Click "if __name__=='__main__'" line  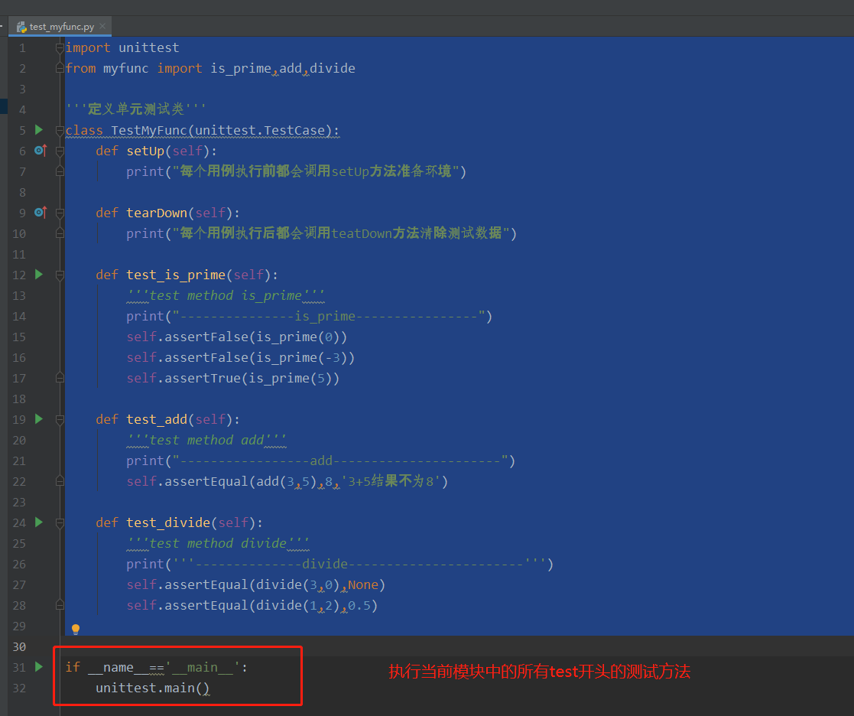point(157,668)
